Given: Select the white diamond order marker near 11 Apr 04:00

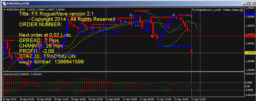Looking at the screenshot, I should [131, 15].
